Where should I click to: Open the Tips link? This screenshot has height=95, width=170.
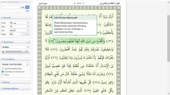tap(27, 11)
